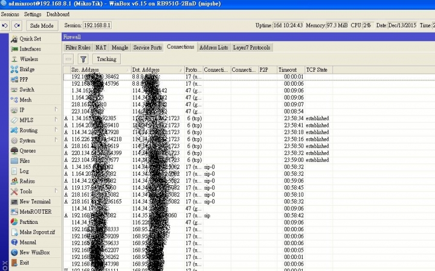Open the Files folder icon

[x=14, y=161]
